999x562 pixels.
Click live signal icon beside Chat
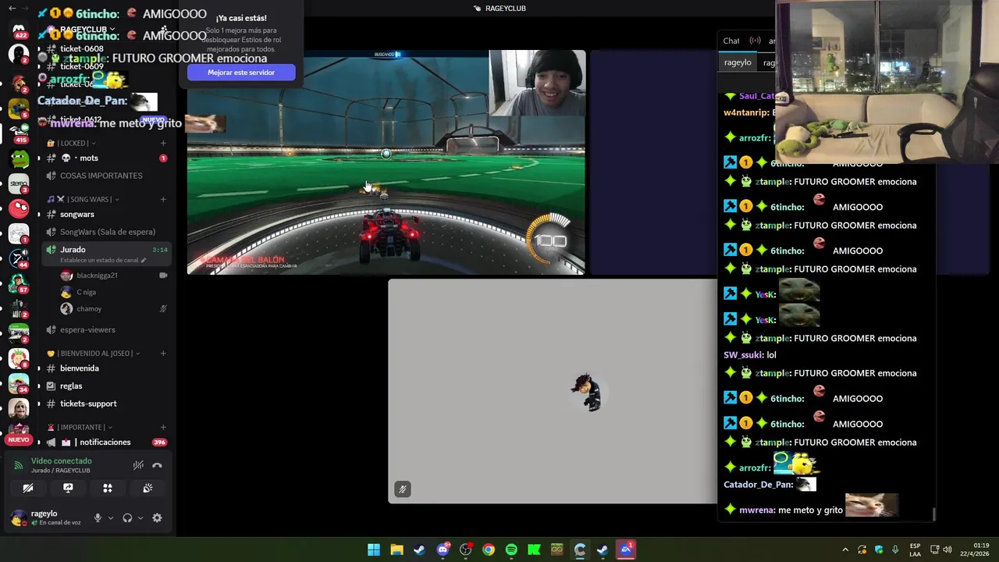pyautogui.click(x=755, y=41)
